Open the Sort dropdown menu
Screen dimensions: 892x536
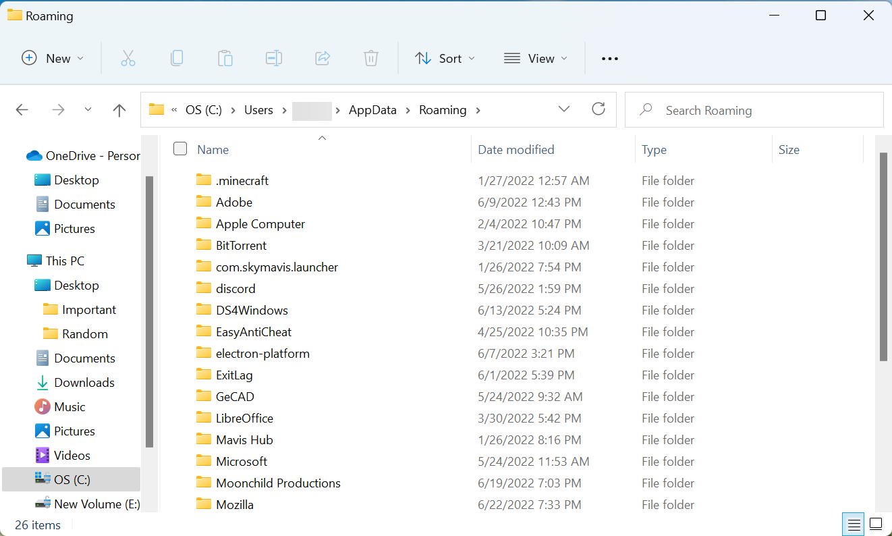(445, 59)
